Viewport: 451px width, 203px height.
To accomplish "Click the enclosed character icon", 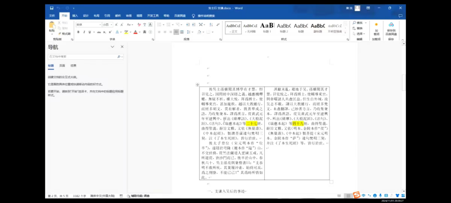I will pos(150,32).
